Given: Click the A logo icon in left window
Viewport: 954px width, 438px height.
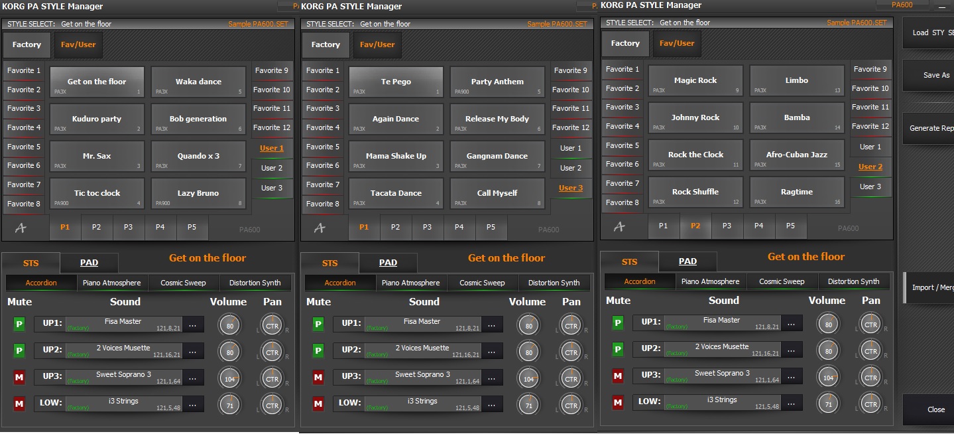Looking at the screenshot, I should point(21,228).
